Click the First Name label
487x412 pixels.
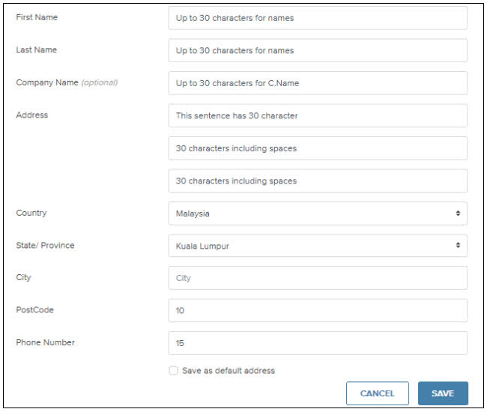(x=37, y=17)
